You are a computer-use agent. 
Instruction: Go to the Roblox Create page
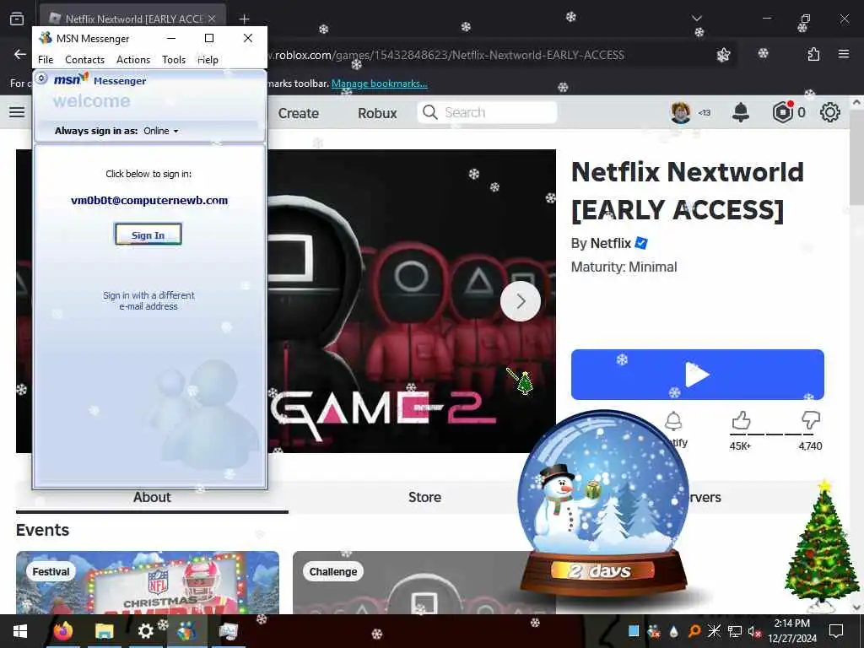click(x=298, y=113)
